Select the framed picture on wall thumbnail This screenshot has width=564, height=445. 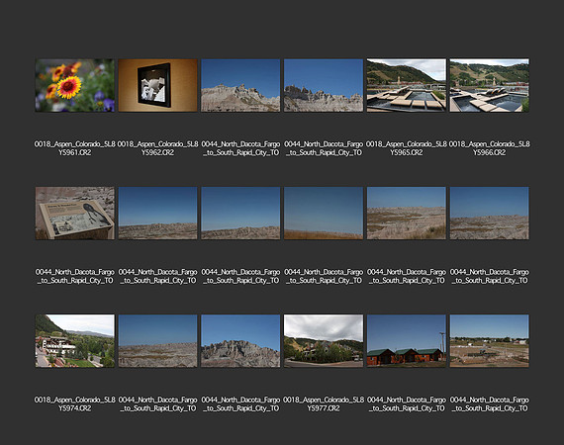(x=158, y=85)
